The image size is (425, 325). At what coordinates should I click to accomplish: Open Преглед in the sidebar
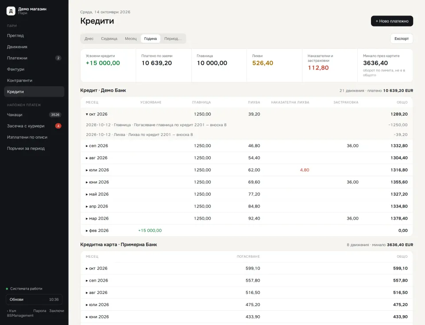[x=34, y=35]
